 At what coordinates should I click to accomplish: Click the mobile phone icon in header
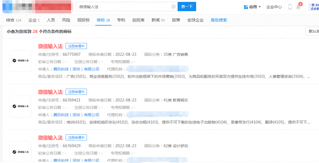coord(290,7)
